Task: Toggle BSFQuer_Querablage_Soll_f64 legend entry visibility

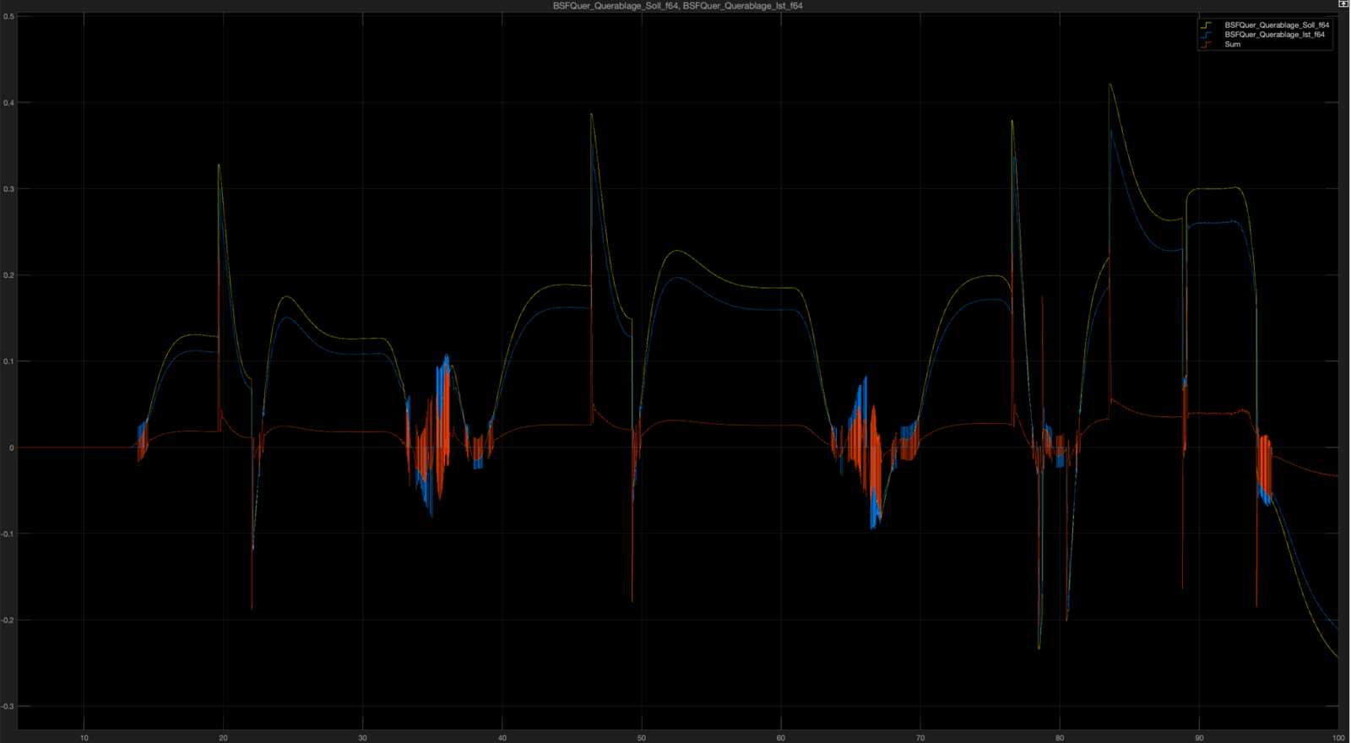Action: [x=1276, y=25]
